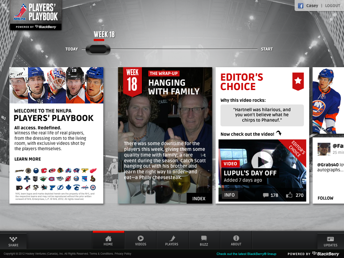Click the Colorado Avalanche logo

coord(68,170)
